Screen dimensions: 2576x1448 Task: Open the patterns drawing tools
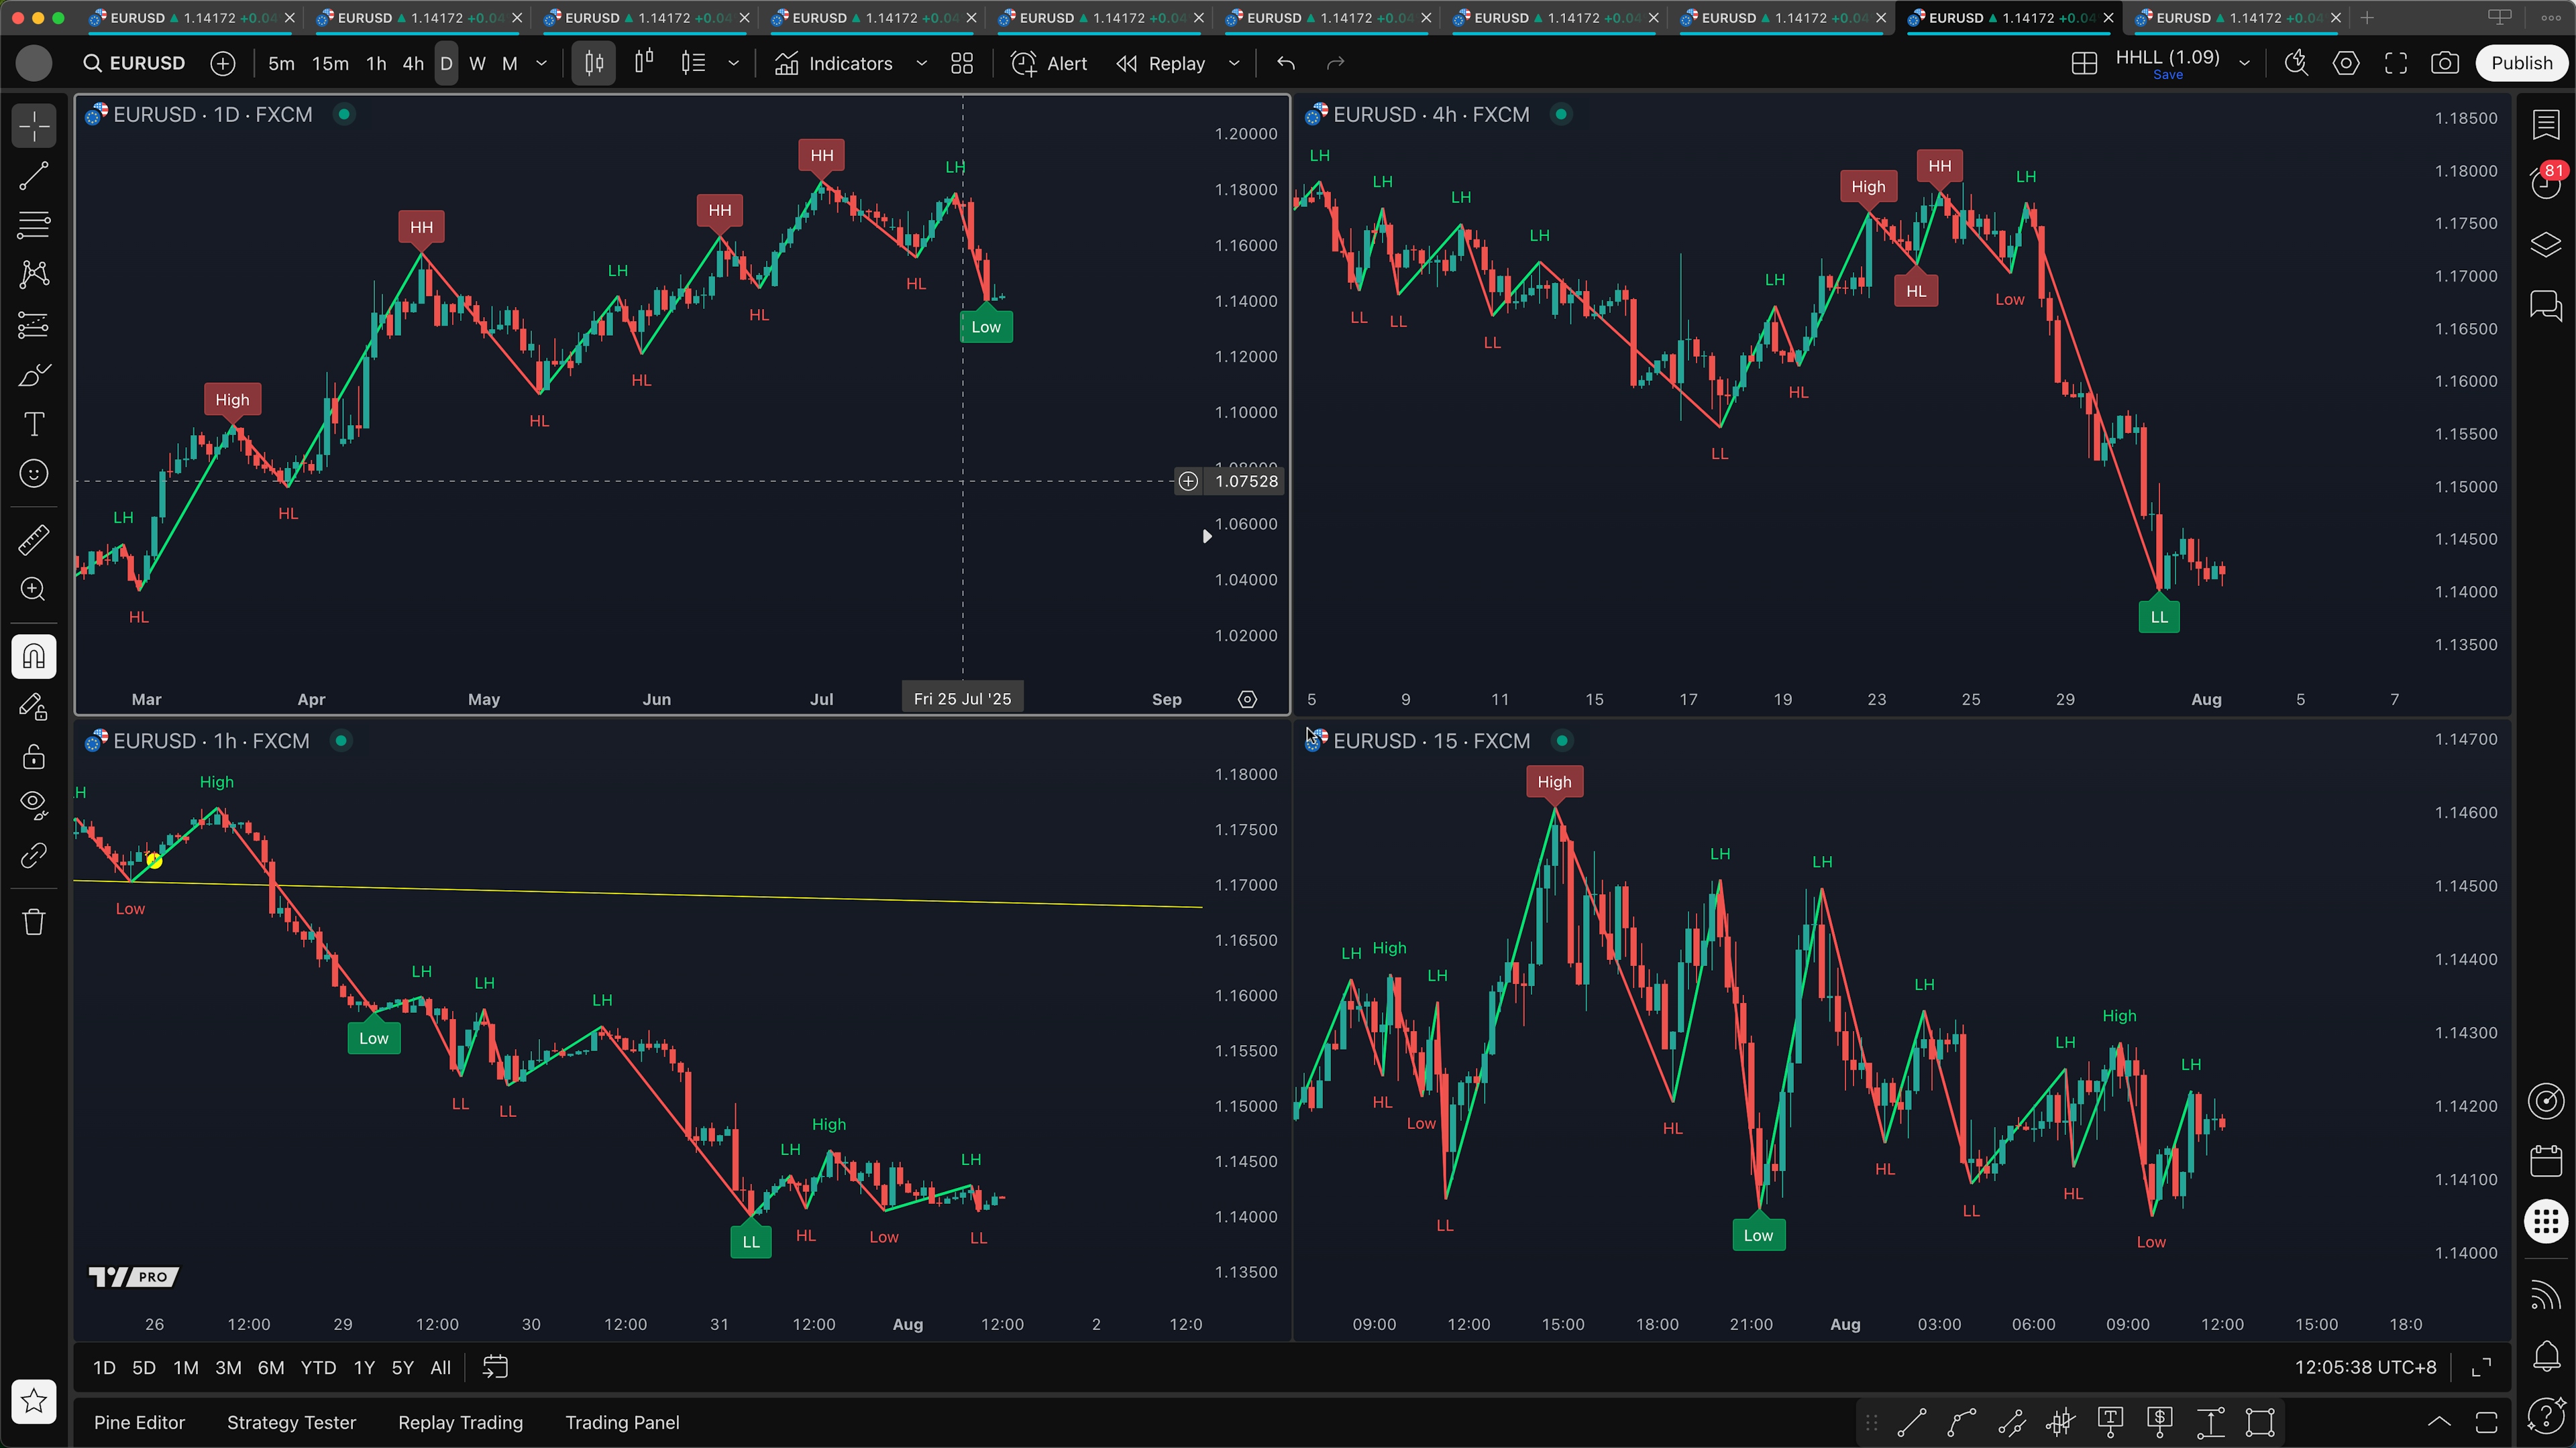34,275
